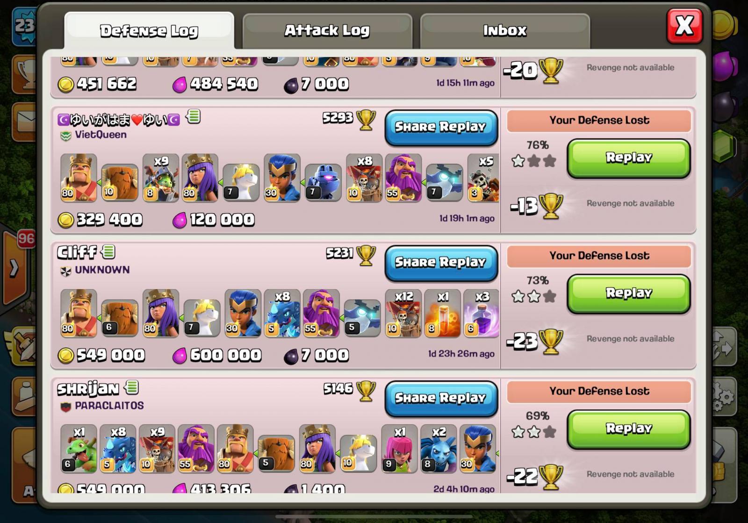
Task: Switch to the Attack Log tab
Action: click(327, 31)
